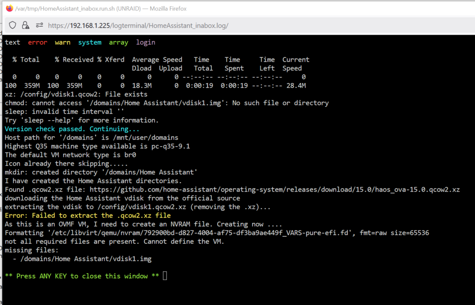Open the tracking protection shield icon
The height and width of the screenshot is (305, 475).
point(12,25)
